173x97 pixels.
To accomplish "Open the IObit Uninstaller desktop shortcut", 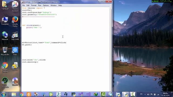I will coord(5,82).
